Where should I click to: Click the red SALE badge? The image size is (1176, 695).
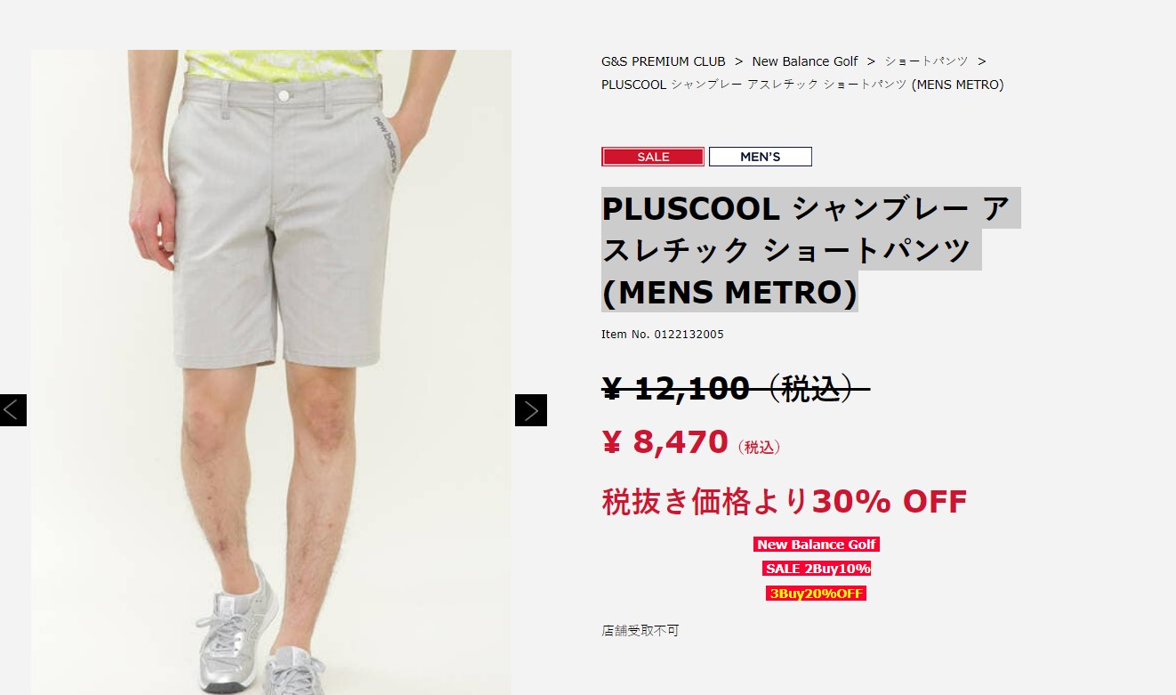653,157
